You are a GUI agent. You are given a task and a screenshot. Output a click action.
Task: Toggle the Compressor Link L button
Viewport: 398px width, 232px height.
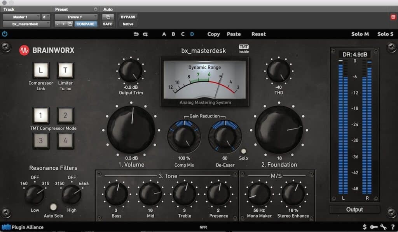pyautogui.click(x=41, y=70)
